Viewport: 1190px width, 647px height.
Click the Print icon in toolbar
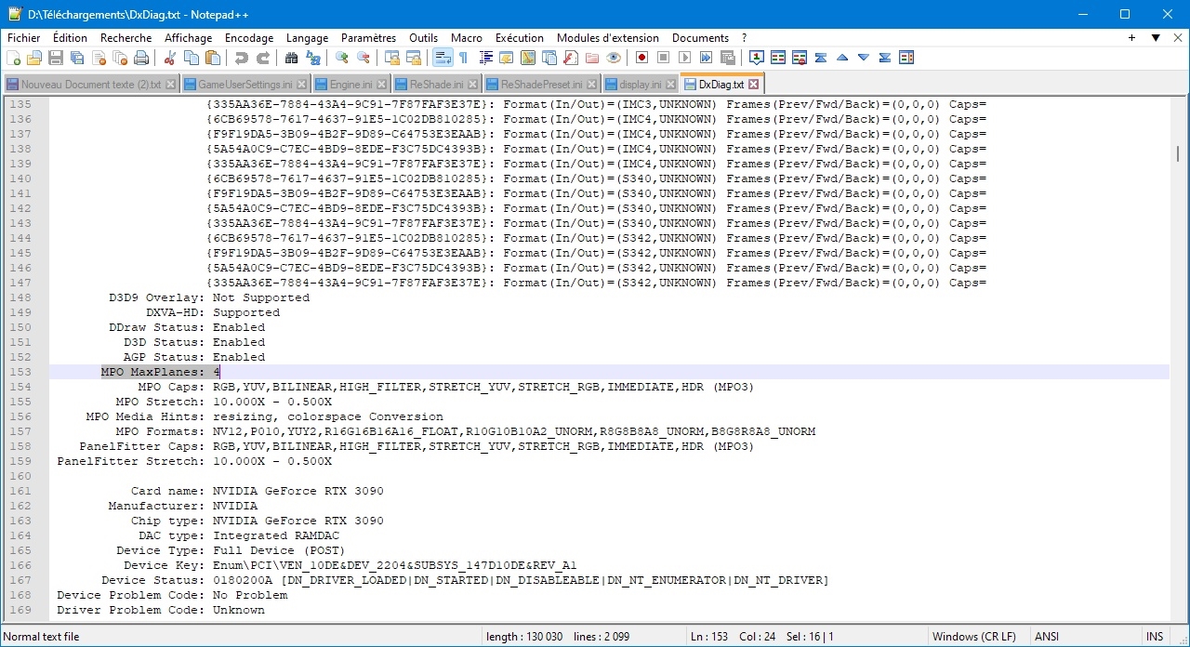pos(141,58)
